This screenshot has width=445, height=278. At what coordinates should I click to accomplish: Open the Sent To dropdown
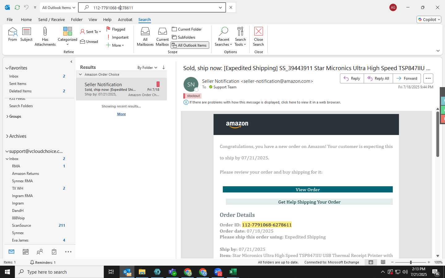click(91, 32)
